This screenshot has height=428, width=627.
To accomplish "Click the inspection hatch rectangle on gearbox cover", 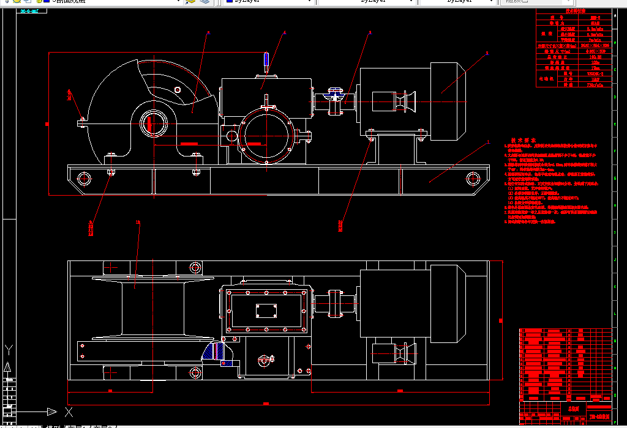I will pyautogui.click(x=266, y=311).
